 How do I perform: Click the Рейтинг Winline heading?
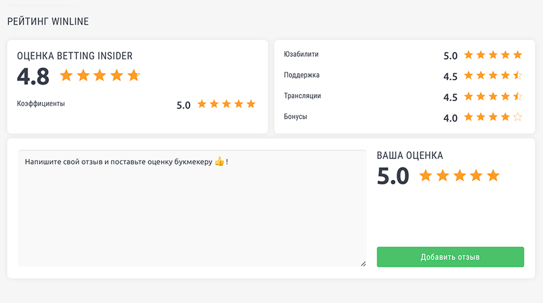(48, 21)
